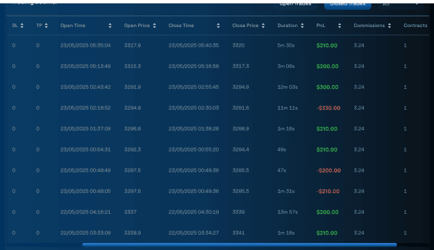Click the -$200.00 PnL loss value
This screenshot has width=434, height=250.
click(x=328, y=171)
